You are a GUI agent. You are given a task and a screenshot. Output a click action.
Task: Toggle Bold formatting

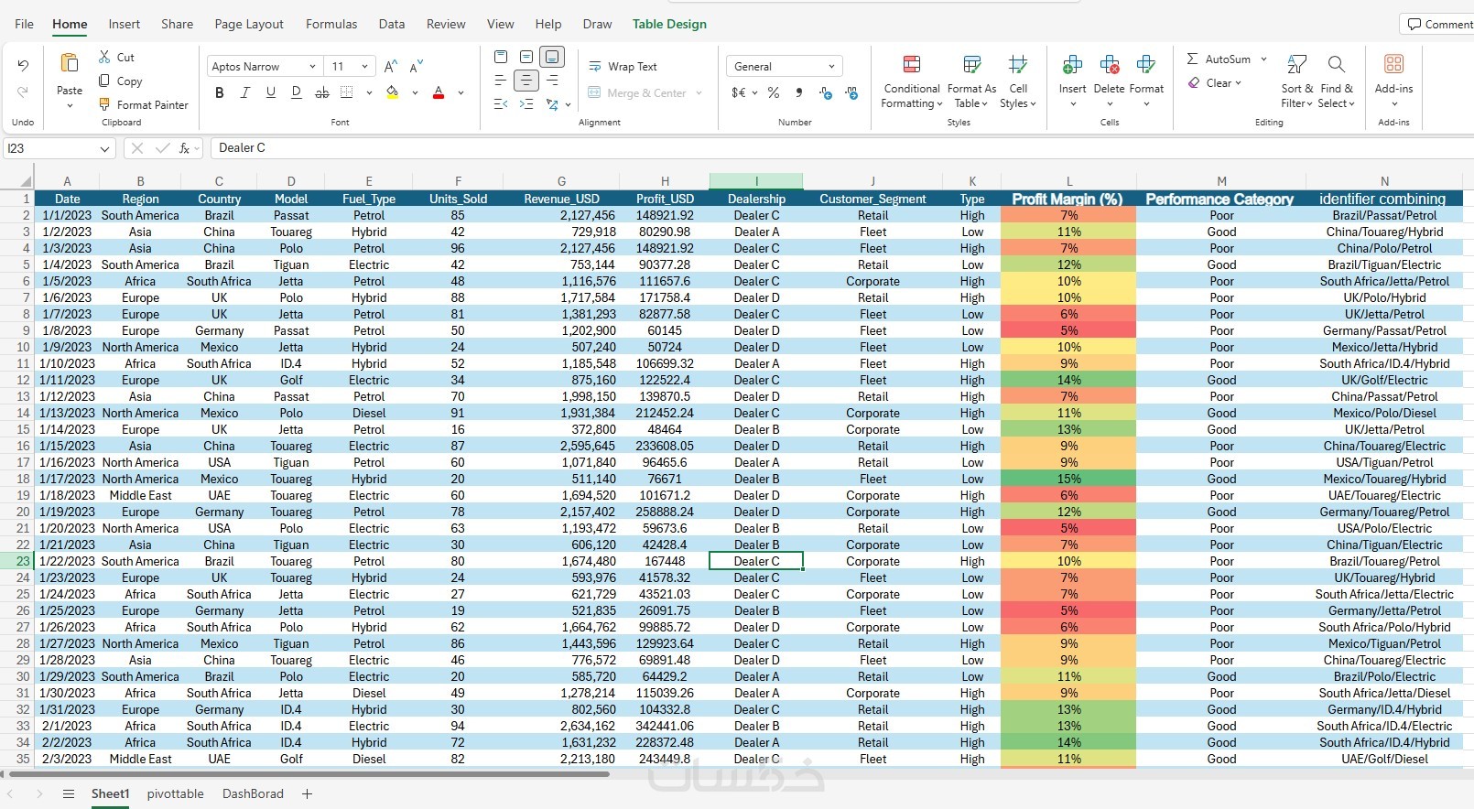coord(219,92)
